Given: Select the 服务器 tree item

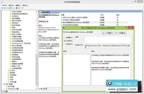Looking at the screenshot, I should 12,73.
